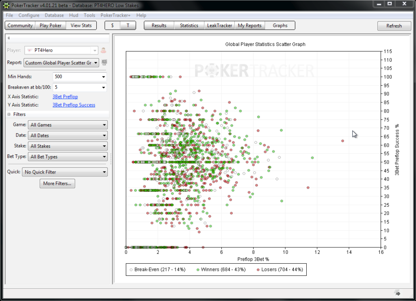
Task: Click the PokerTracker app icon in title bar
Action: [6, 5]
